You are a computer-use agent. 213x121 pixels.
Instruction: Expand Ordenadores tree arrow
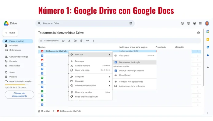(x=4, y=50)
